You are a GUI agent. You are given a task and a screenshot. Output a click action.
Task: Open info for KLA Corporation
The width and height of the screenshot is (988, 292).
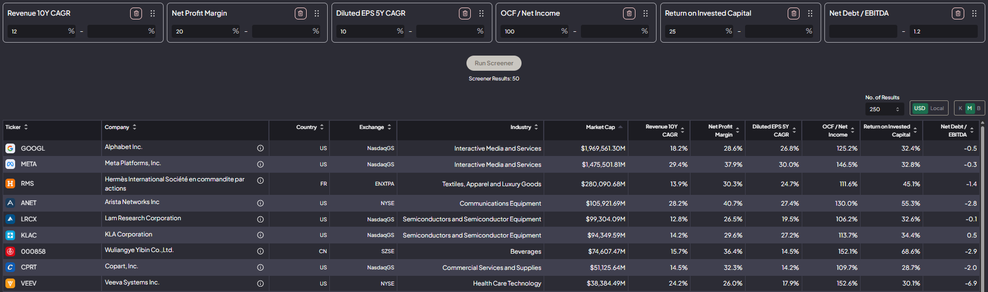tap(260, 235)
